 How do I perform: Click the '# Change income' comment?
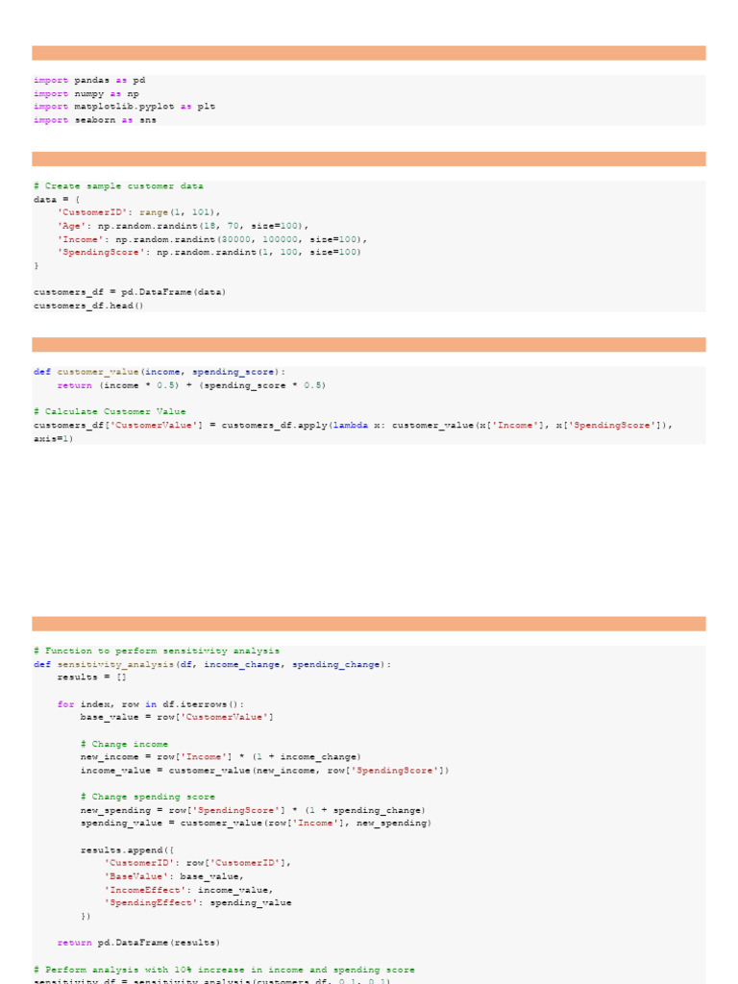pyautogui.click(x=124, y=744)
